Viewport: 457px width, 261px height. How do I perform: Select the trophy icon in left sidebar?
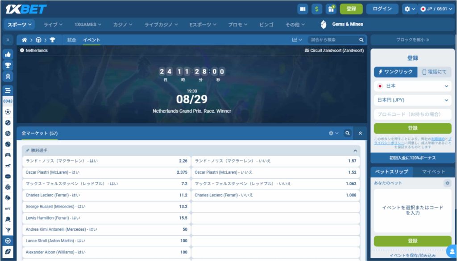coord(8,65)
